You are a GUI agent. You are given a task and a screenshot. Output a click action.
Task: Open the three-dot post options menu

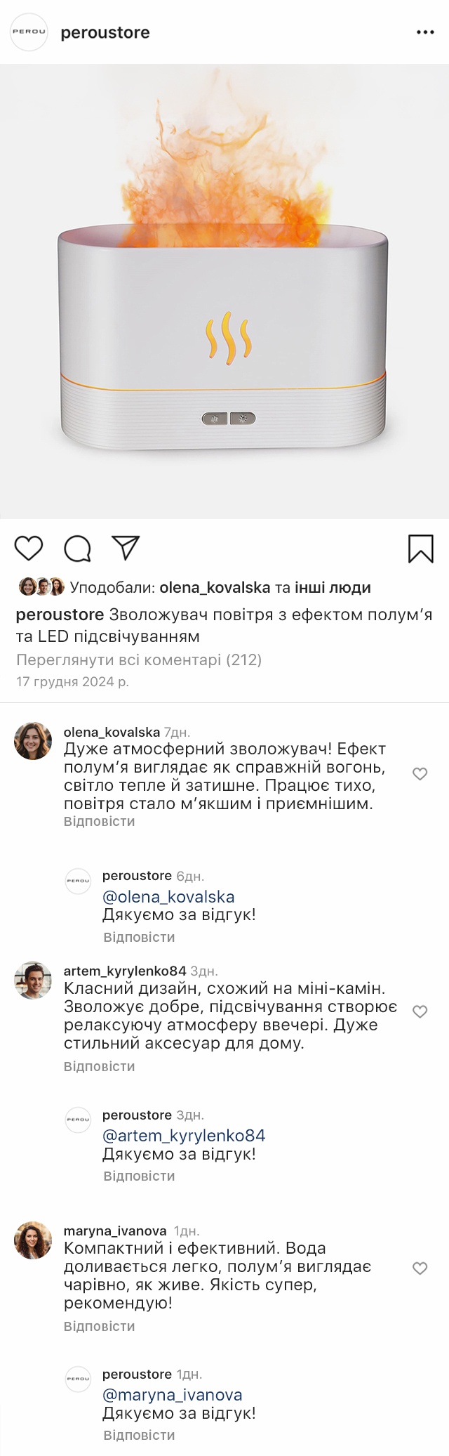[x=425, y=33]
